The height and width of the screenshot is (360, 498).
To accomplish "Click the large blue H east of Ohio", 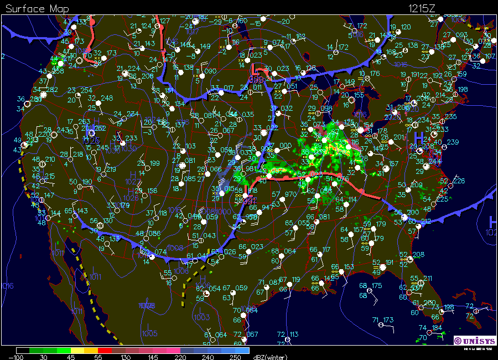I will point(420,137).
